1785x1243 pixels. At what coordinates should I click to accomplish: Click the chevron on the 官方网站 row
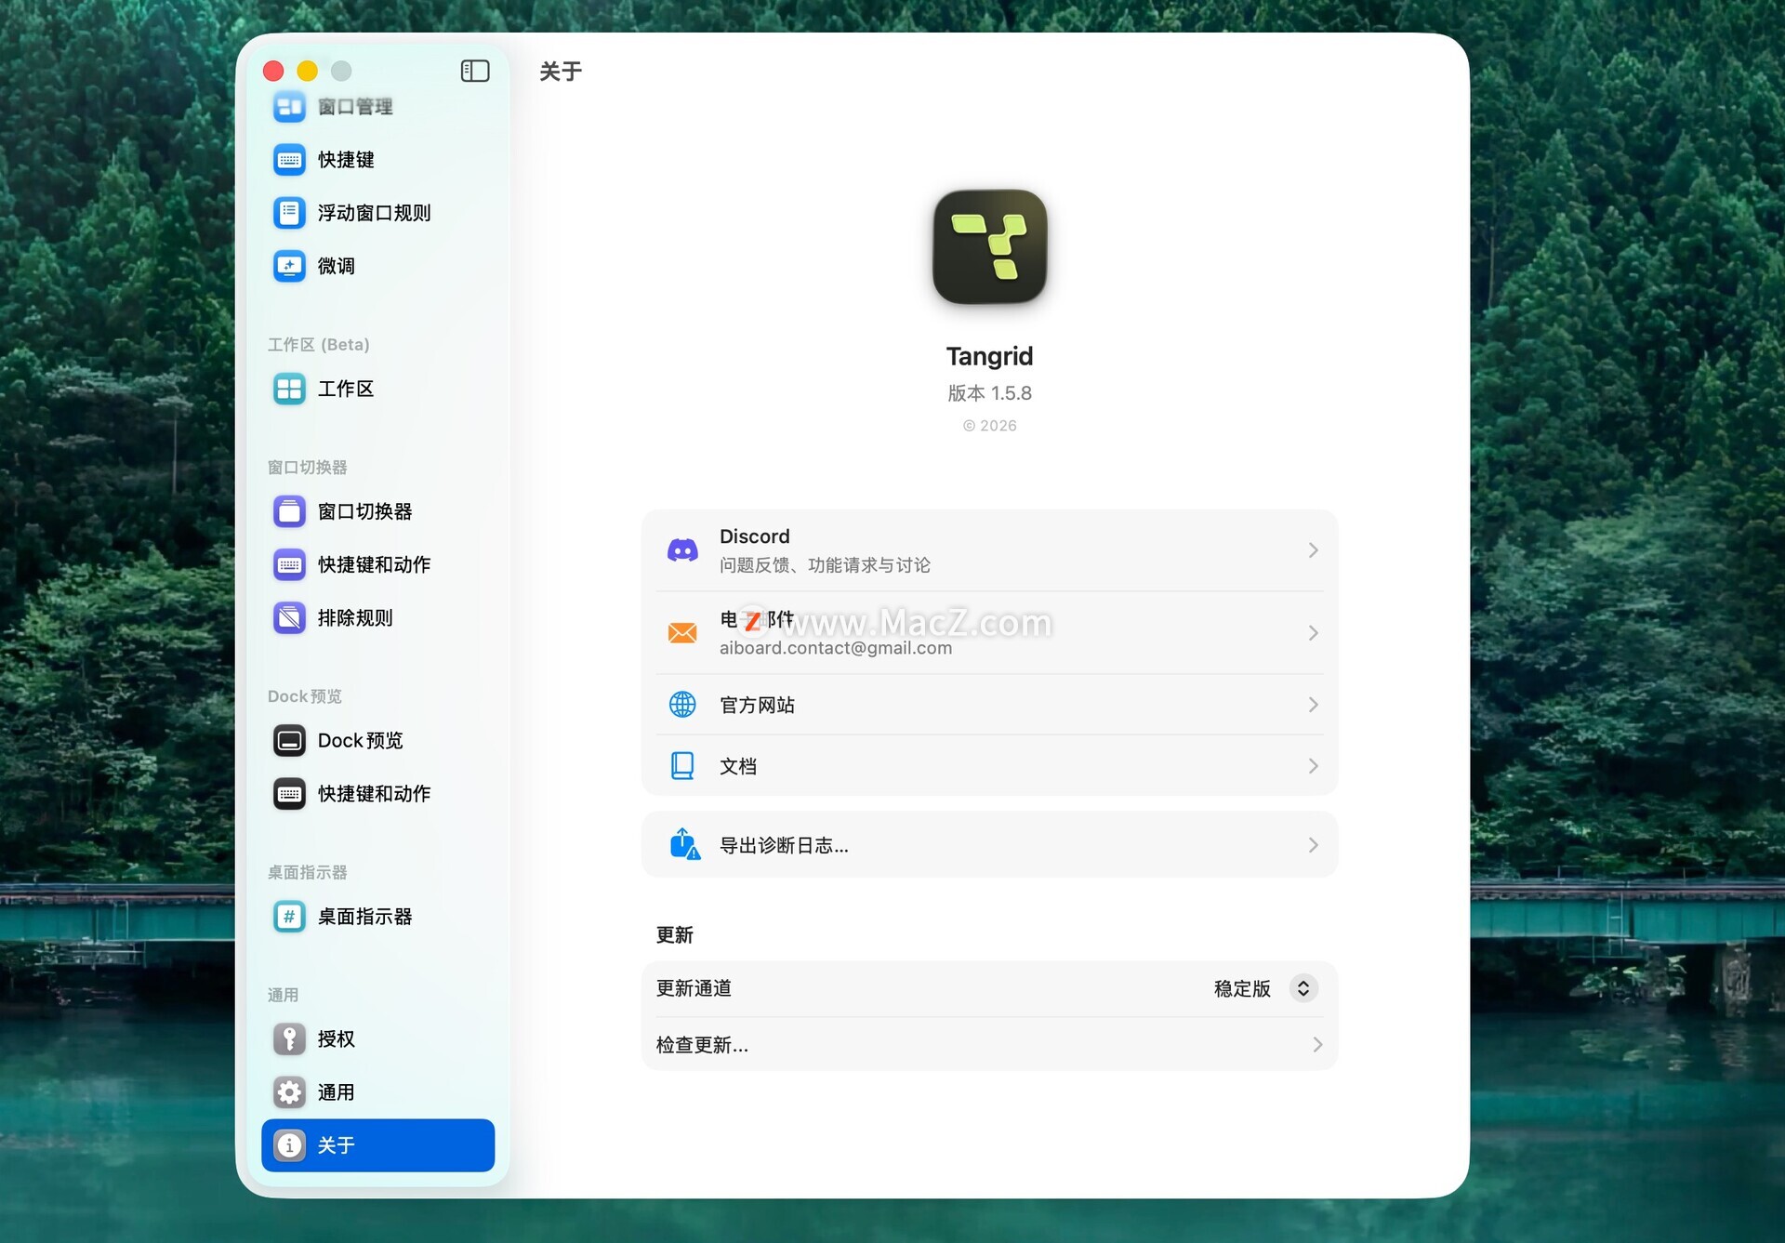click(1313, 705)
